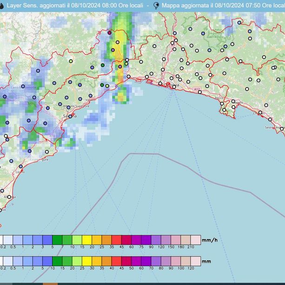Image resolution: width=285 pixels, height=285 pixels.
Task: Open the blue marker at Cairo Montenotte
Action: (23, 86)
